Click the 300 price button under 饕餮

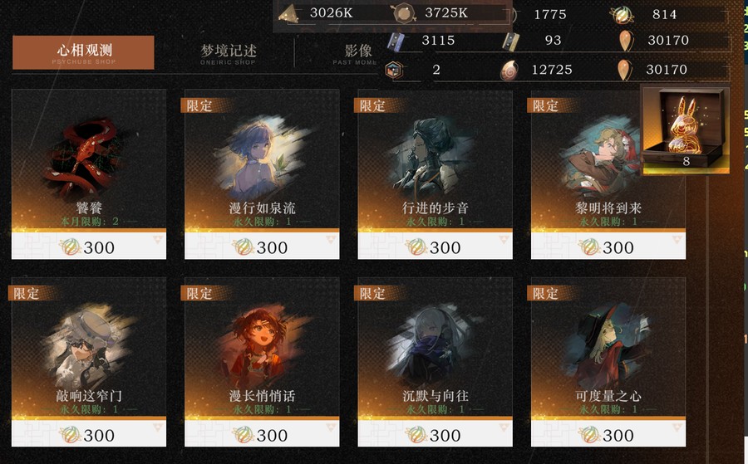(89, 247)
